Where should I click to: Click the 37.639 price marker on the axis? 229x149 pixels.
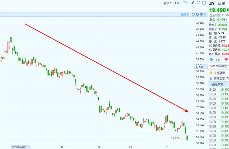(x=201, y=67)
